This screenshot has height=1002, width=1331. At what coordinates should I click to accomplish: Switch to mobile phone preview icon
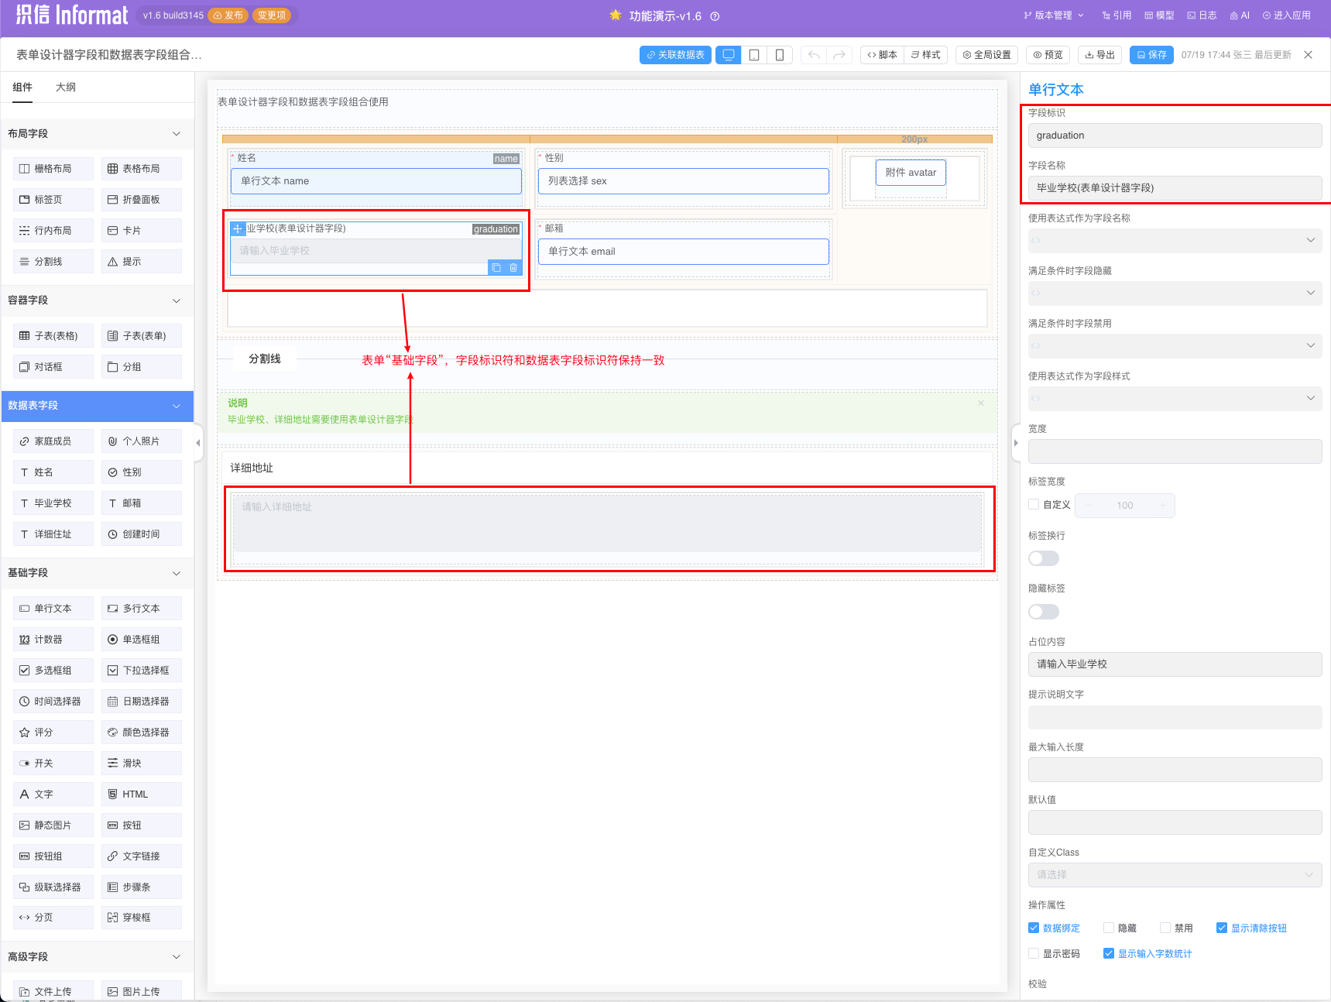[780, 55]
